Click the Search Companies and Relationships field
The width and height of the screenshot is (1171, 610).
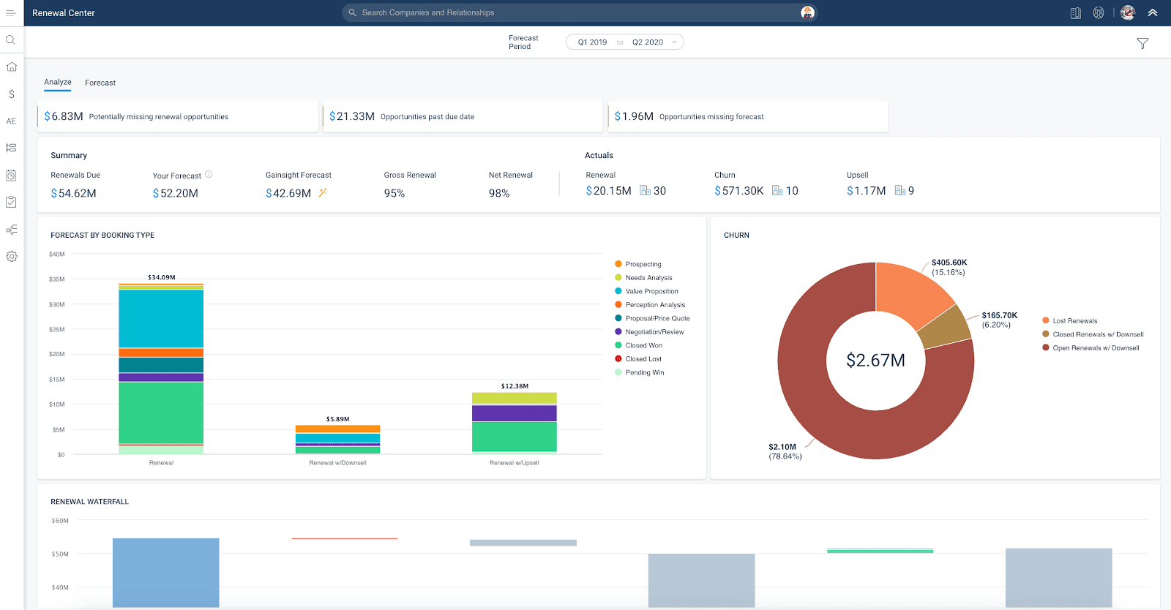point(571,13)
